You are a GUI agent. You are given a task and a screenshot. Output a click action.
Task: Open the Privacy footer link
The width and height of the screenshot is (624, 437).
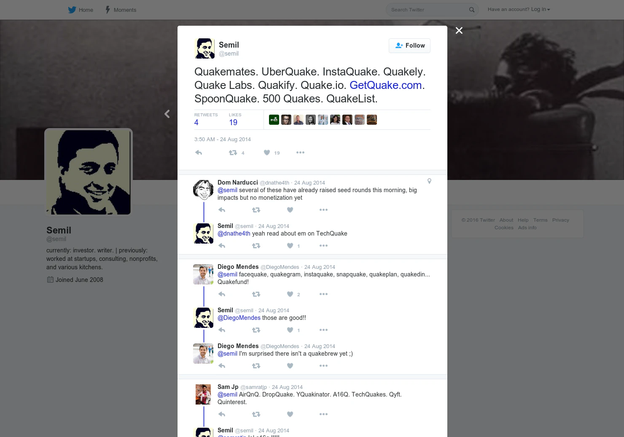tap(561, 220)
